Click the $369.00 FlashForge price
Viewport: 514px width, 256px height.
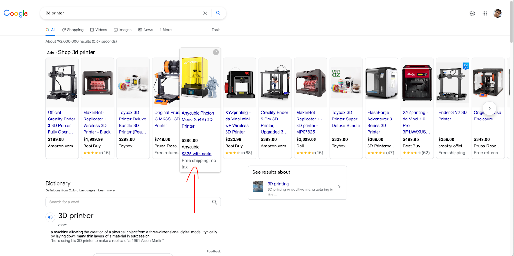375,139
